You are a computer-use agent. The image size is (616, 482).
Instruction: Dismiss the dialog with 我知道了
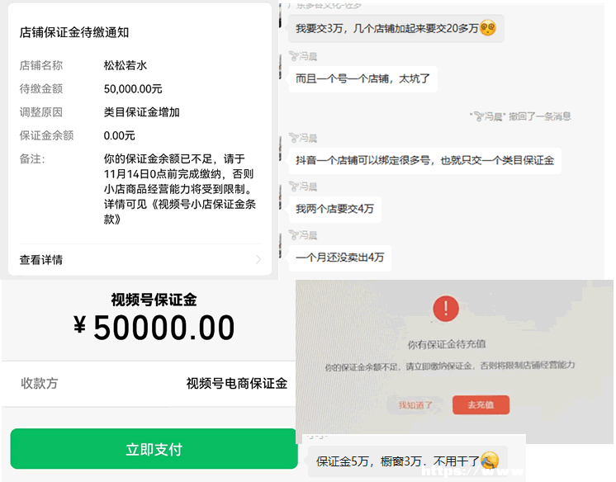click(415, 405)
